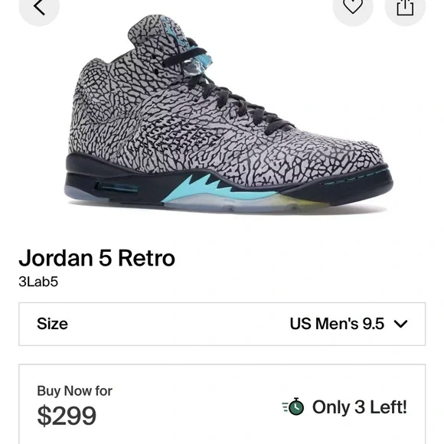Tap the heel air unit window
Viewport: 444px width, 444px height.
(x=116, y=188)
